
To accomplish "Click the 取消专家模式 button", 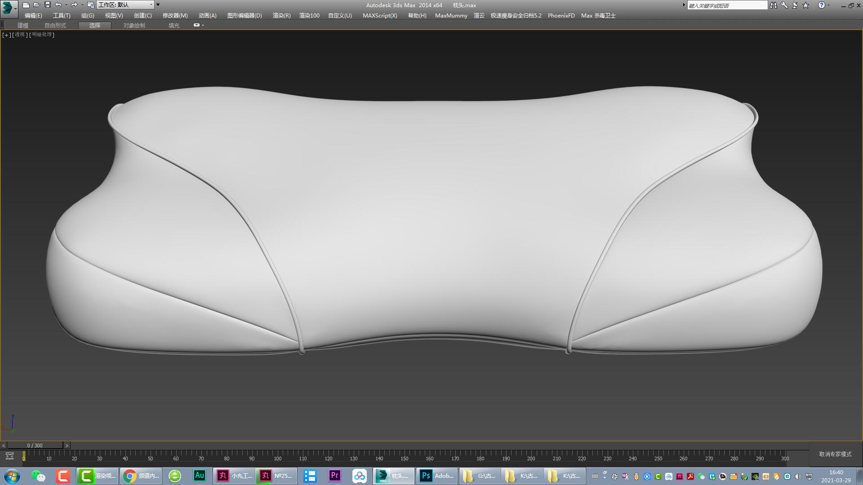I will [x=835, y=454].
